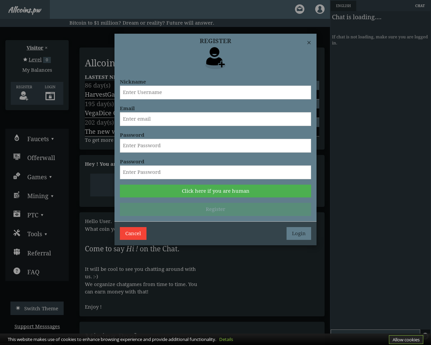Click the My Balances text
431x345 pixels.
point(37,70)
